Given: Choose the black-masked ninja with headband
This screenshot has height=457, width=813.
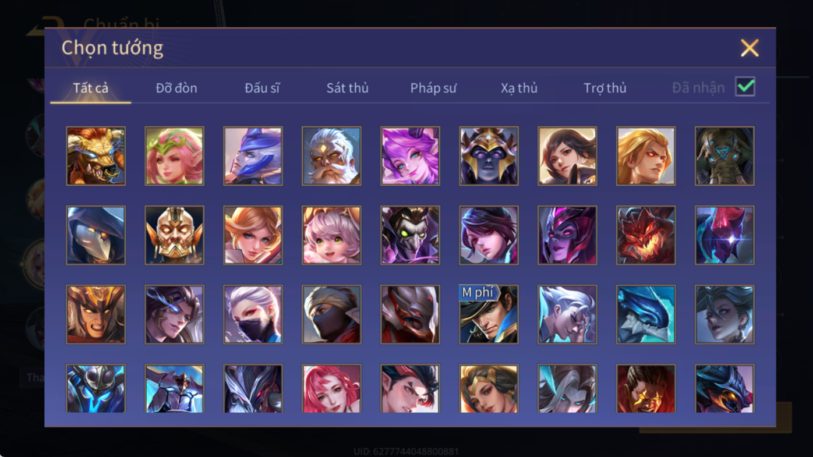Looking at the screenshot, I should [x=331, y=314].
